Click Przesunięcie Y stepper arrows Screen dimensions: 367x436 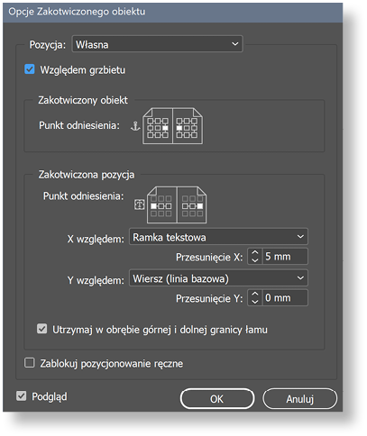click(x=255, y=298)
